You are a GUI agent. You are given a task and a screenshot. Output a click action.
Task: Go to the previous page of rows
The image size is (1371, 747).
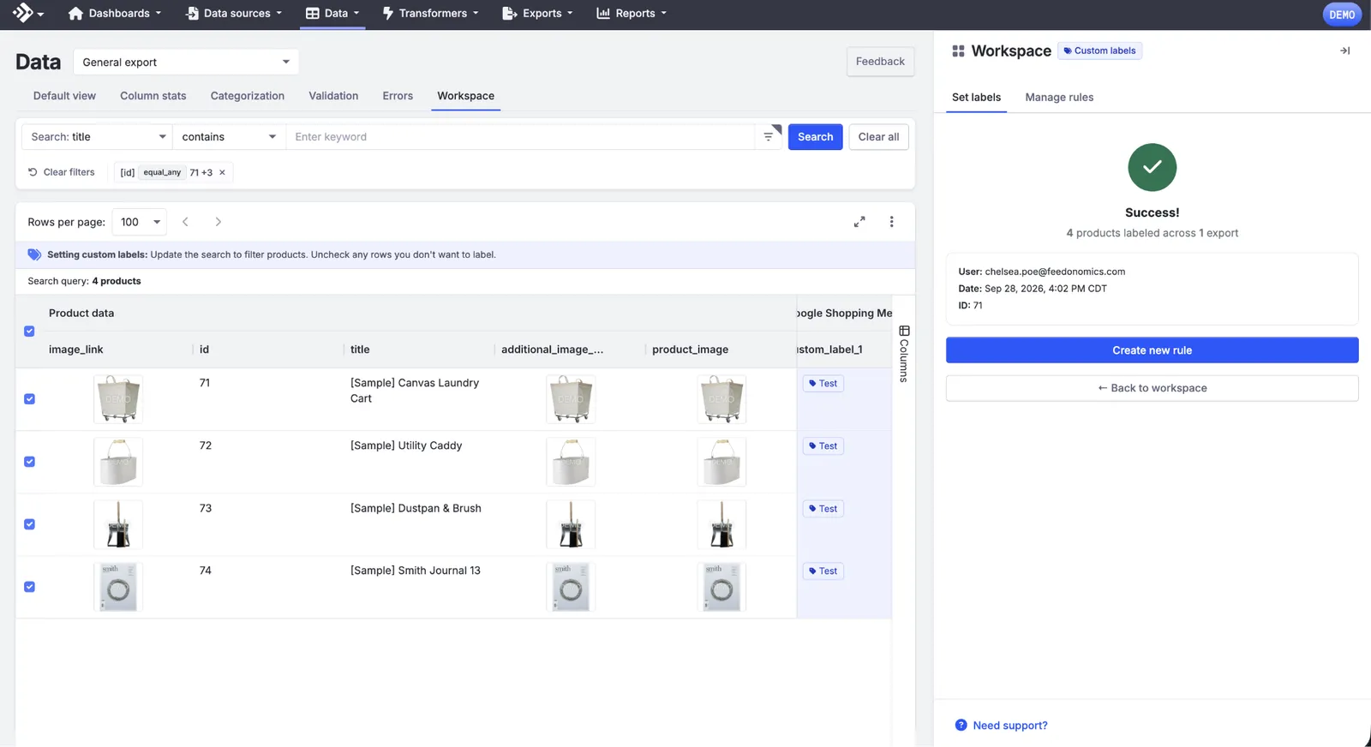click(185, 222)
